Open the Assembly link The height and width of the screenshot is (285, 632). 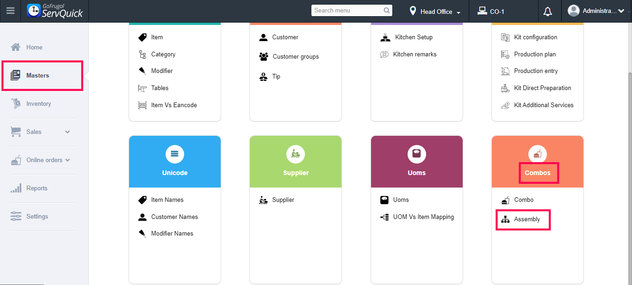[527, 219]
